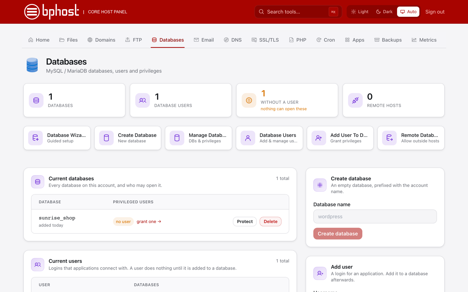Screen dimensions: 468x292
Task: Click the Remote Hosts plug icon
Action: (355, 100)
